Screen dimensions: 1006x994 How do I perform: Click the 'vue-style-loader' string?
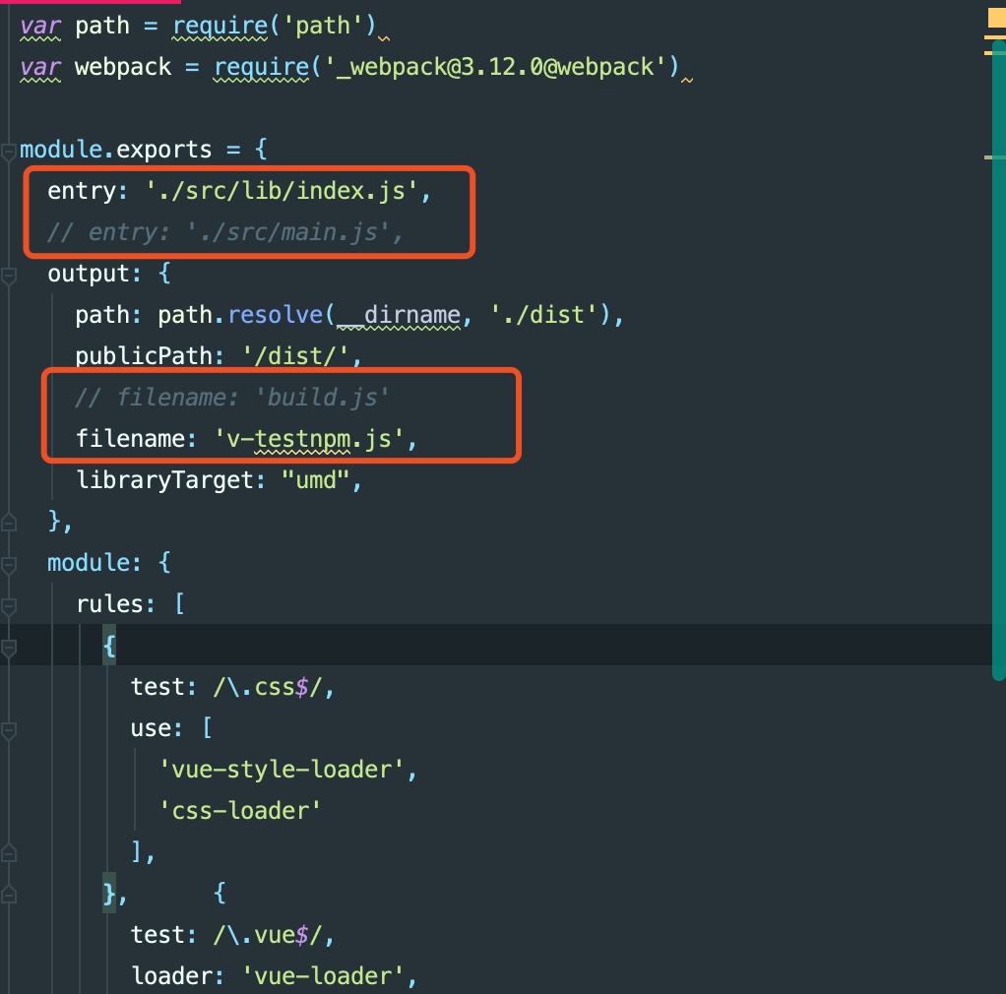[282, 770]
